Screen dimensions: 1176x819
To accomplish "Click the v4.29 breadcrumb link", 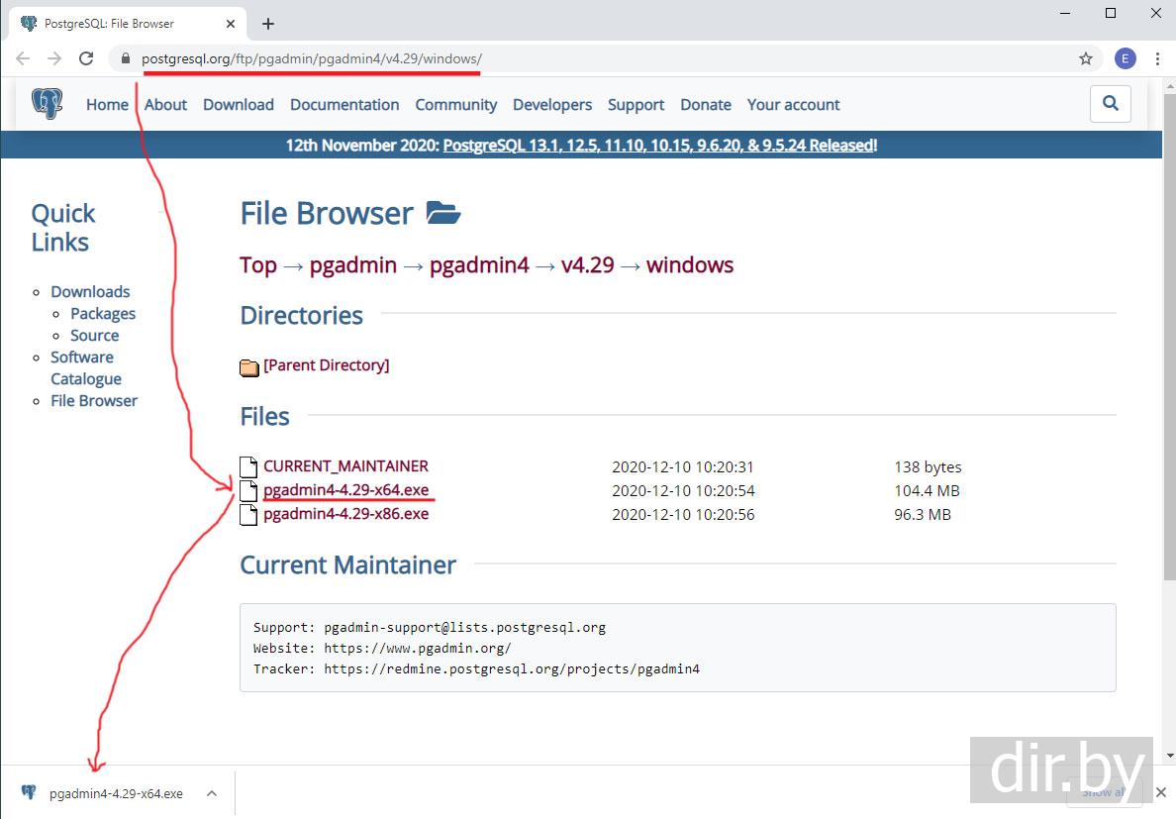I will click(x=587, y=265).
